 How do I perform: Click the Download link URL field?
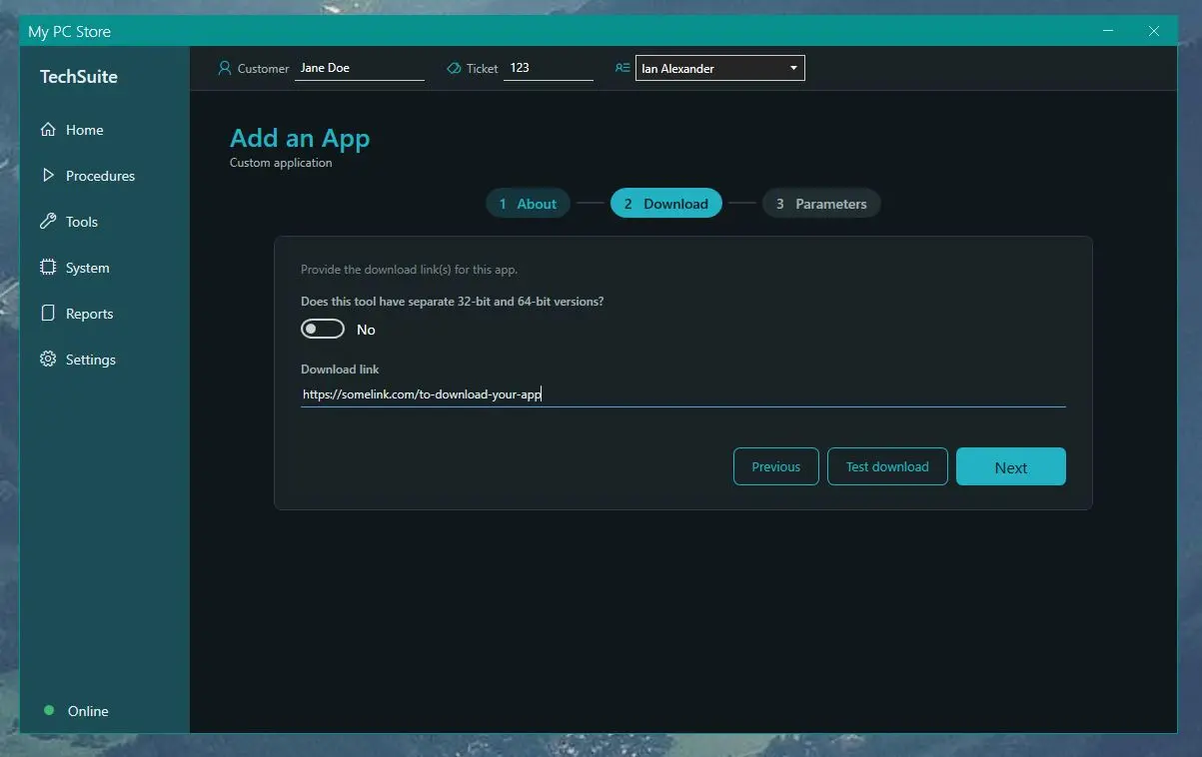tap(683, 394)
